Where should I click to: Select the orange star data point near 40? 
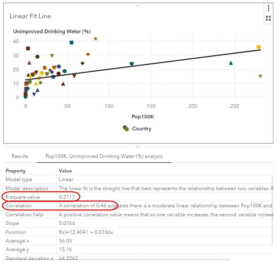click(96, 39)
